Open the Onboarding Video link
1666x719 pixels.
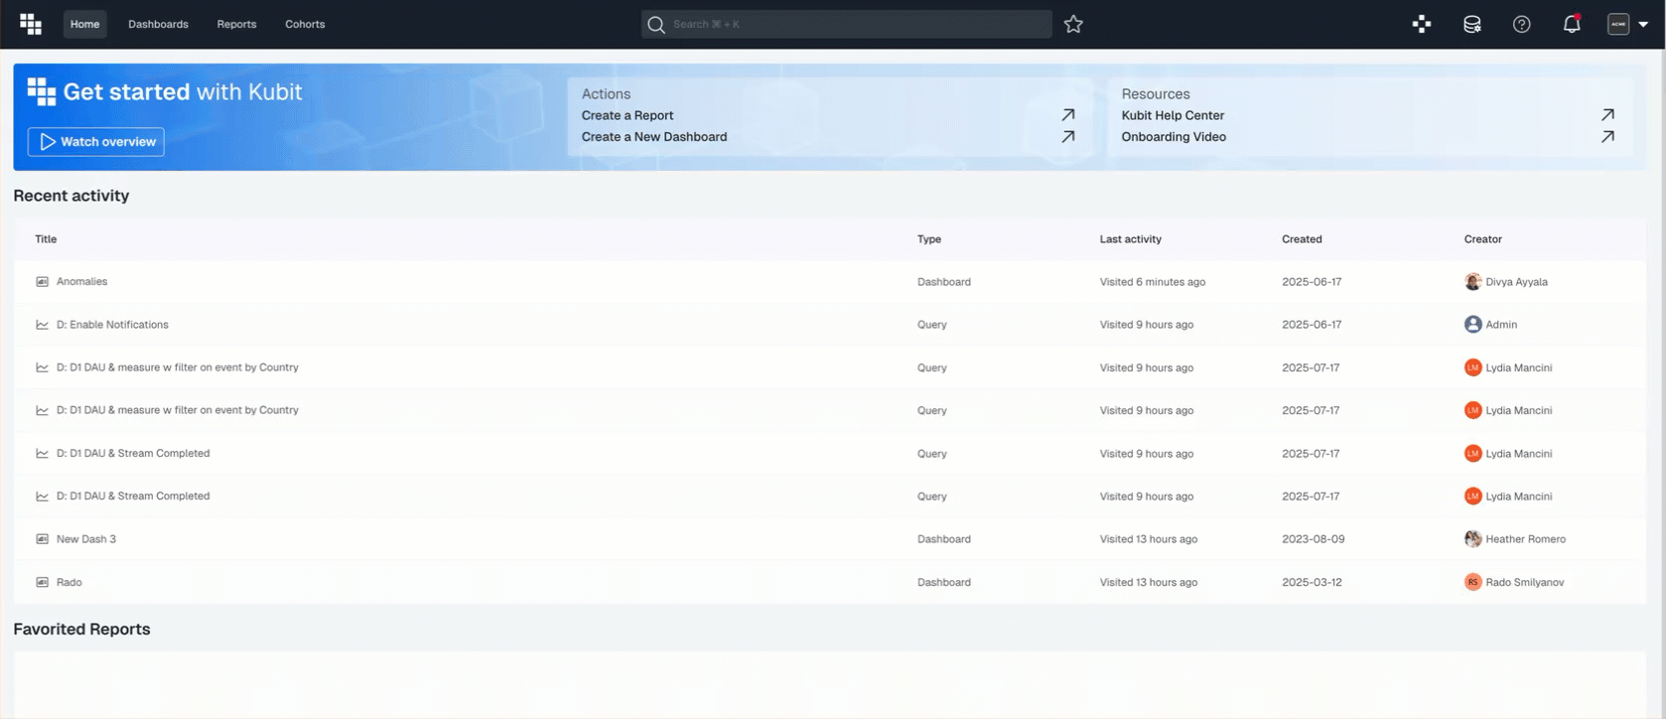tap(1174, 137)
